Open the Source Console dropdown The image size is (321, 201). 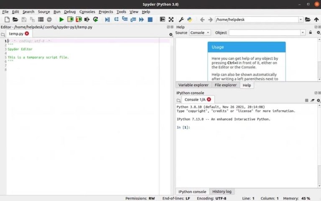[x=200, y=33]
